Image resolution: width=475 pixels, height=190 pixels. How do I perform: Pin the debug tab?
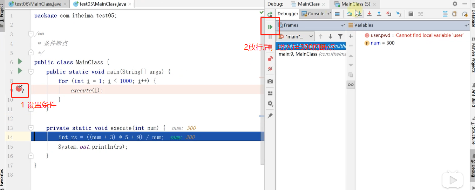270,115
